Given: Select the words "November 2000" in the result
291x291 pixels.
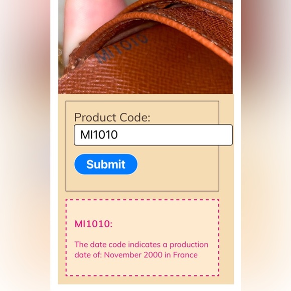Looking at the screenshot, I should click(133, 255).
